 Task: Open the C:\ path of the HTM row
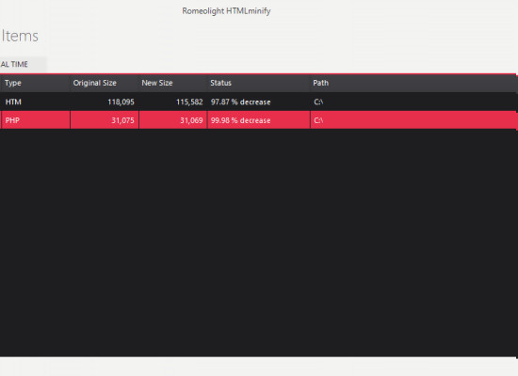point(318,102)
